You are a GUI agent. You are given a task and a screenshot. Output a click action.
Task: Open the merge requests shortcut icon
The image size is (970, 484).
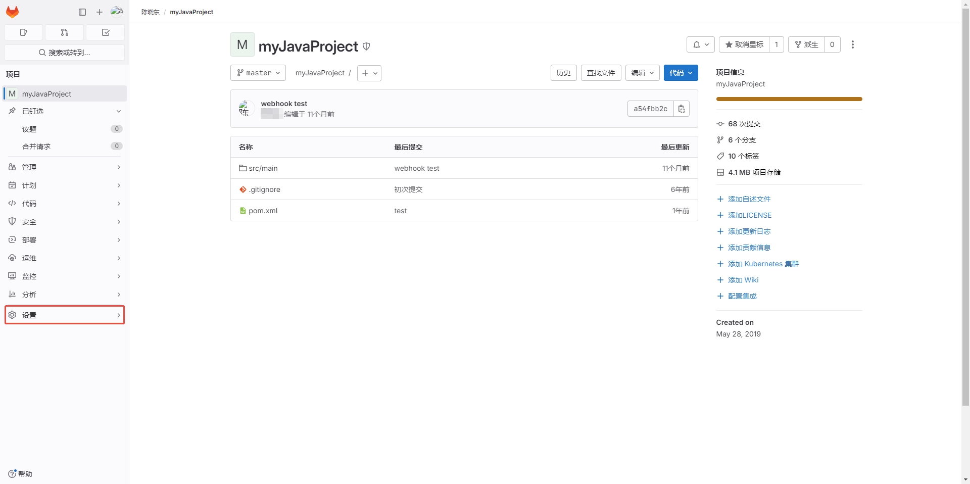[x=65, y=32]
